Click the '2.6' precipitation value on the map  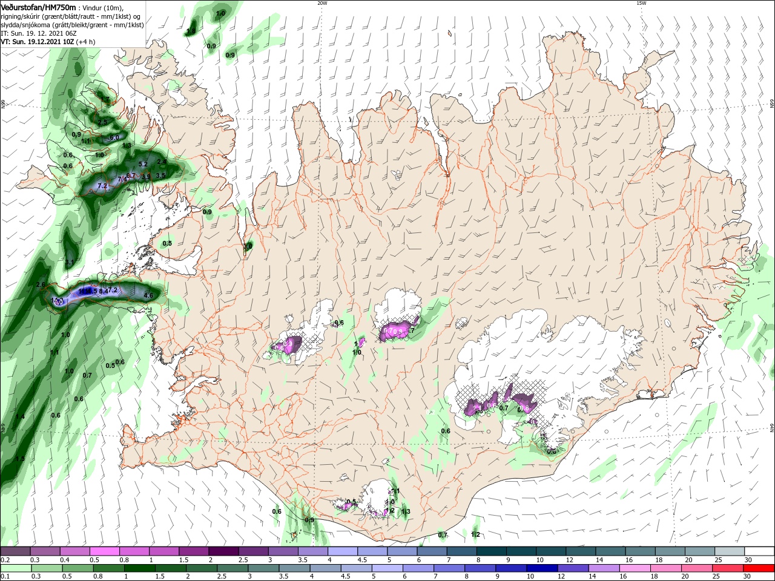pyautogui.click(x=41, y=284)
